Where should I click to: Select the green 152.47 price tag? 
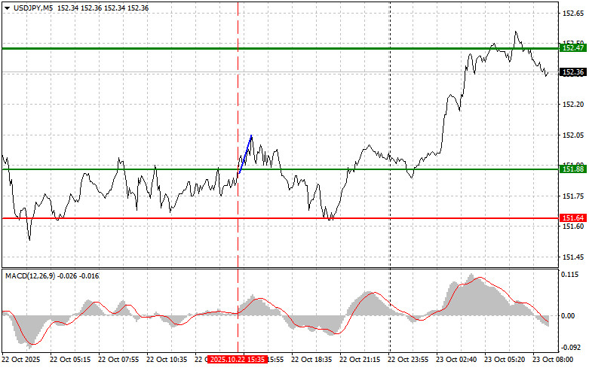pyautogui.click(x=572, y=47)
